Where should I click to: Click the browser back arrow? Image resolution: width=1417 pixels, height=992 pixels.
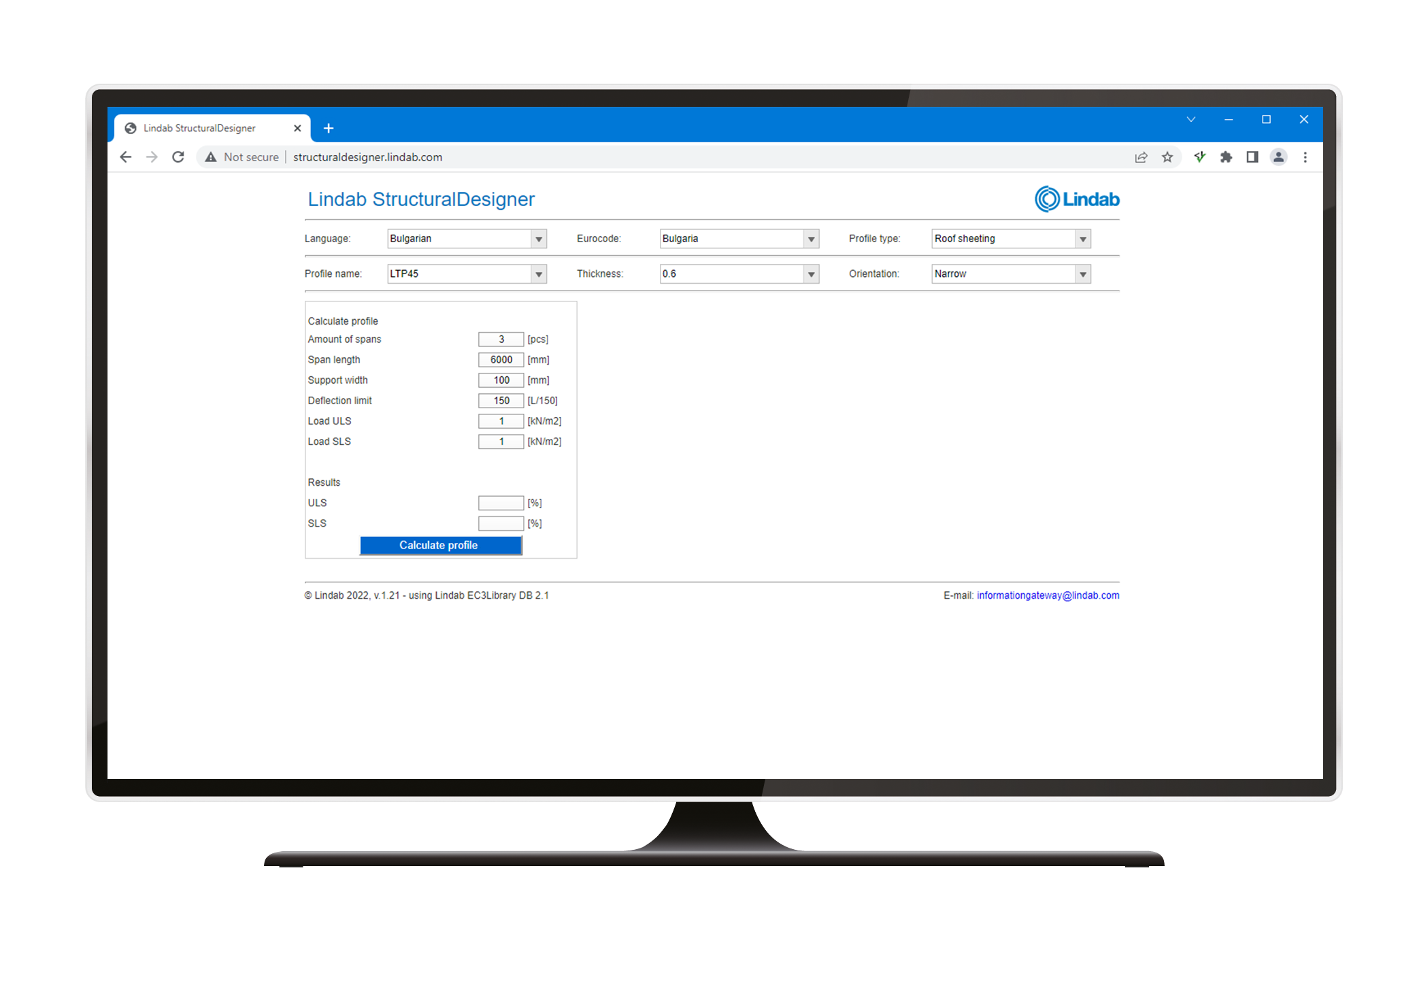point(126,157)
